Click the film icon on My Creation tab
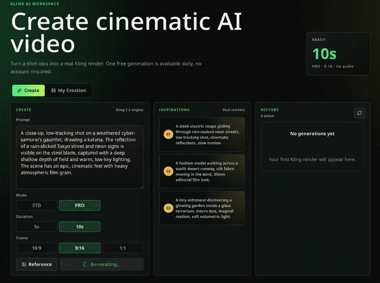 click(x=54, y=90)
